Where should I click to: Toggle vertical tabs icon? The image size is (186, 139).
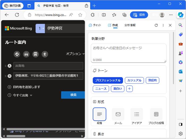point(29,6)
